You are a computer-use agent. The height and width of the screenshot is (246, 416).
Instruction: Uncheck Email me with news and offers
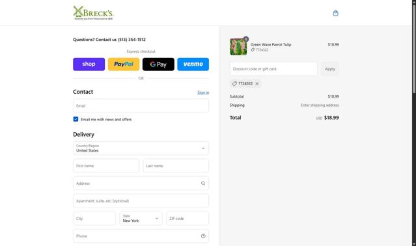coord(76,119)
